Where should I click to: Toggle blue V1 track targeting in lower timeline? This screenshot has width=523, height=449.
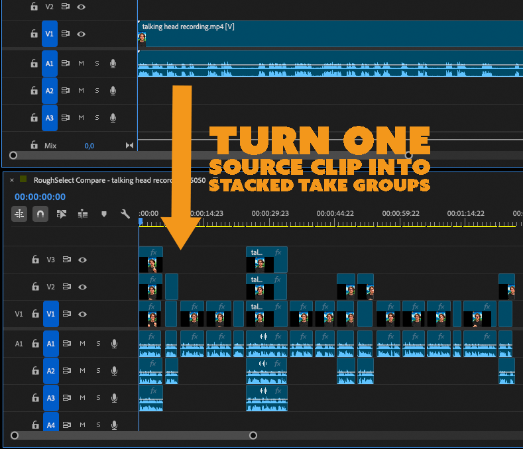pyautogui.click(x=50, y=314)
